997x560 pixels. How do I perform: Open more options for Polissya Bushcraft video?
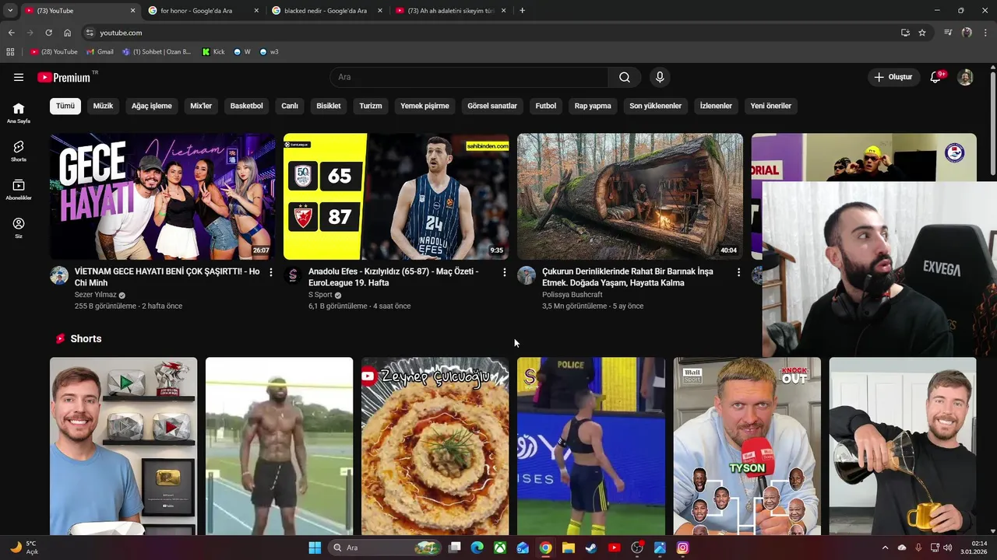(738, 272)
